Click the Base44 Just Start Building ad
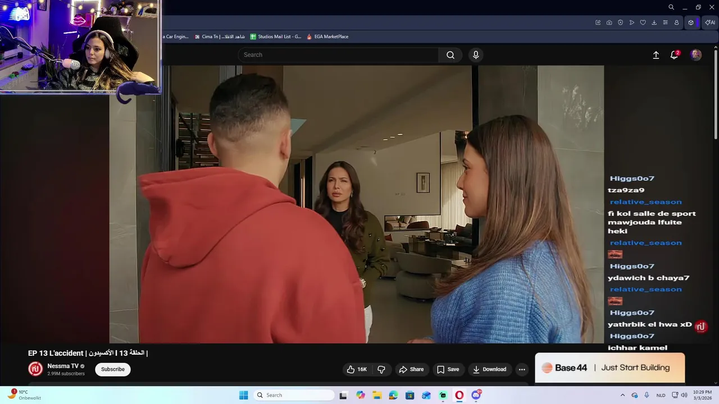 coord(610,368)
